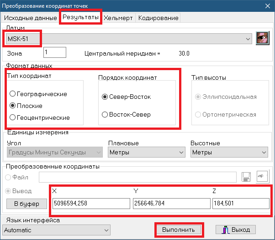275x240 pixels.
Task: Expand the Плановые units dropdown
Action: click(x=180, y=152)
